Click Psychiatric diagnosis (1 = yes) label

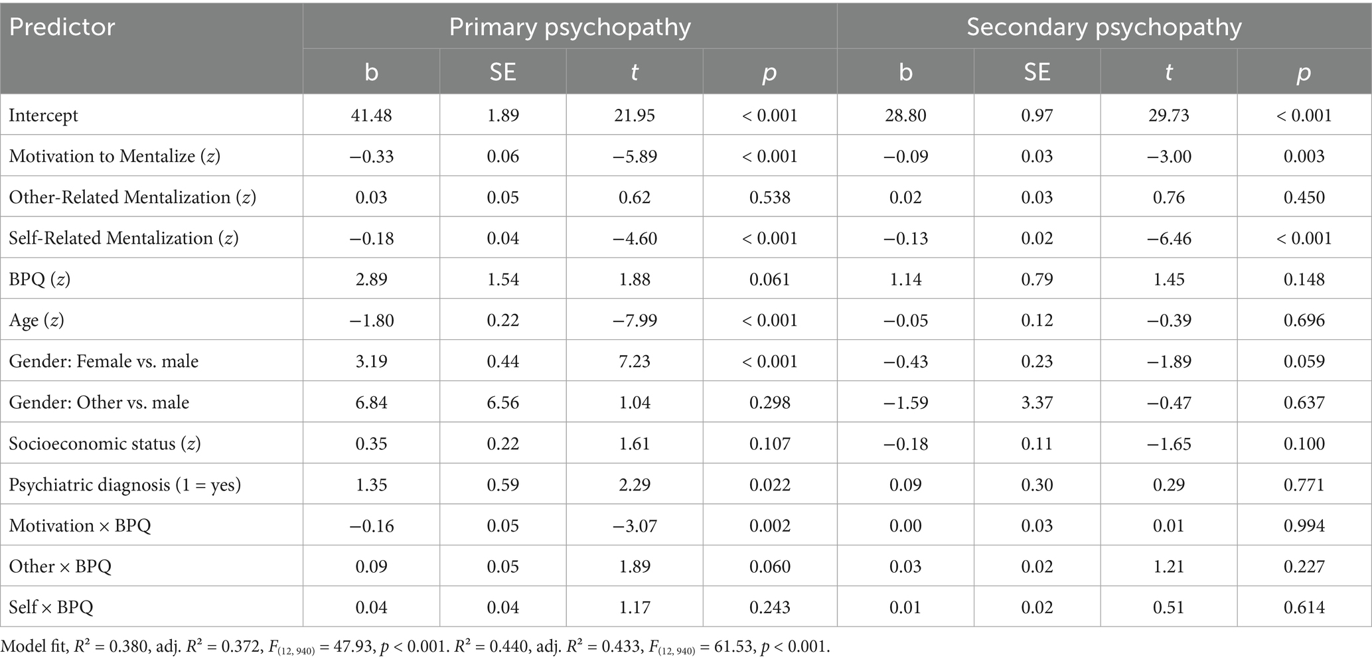coord(125,485)
